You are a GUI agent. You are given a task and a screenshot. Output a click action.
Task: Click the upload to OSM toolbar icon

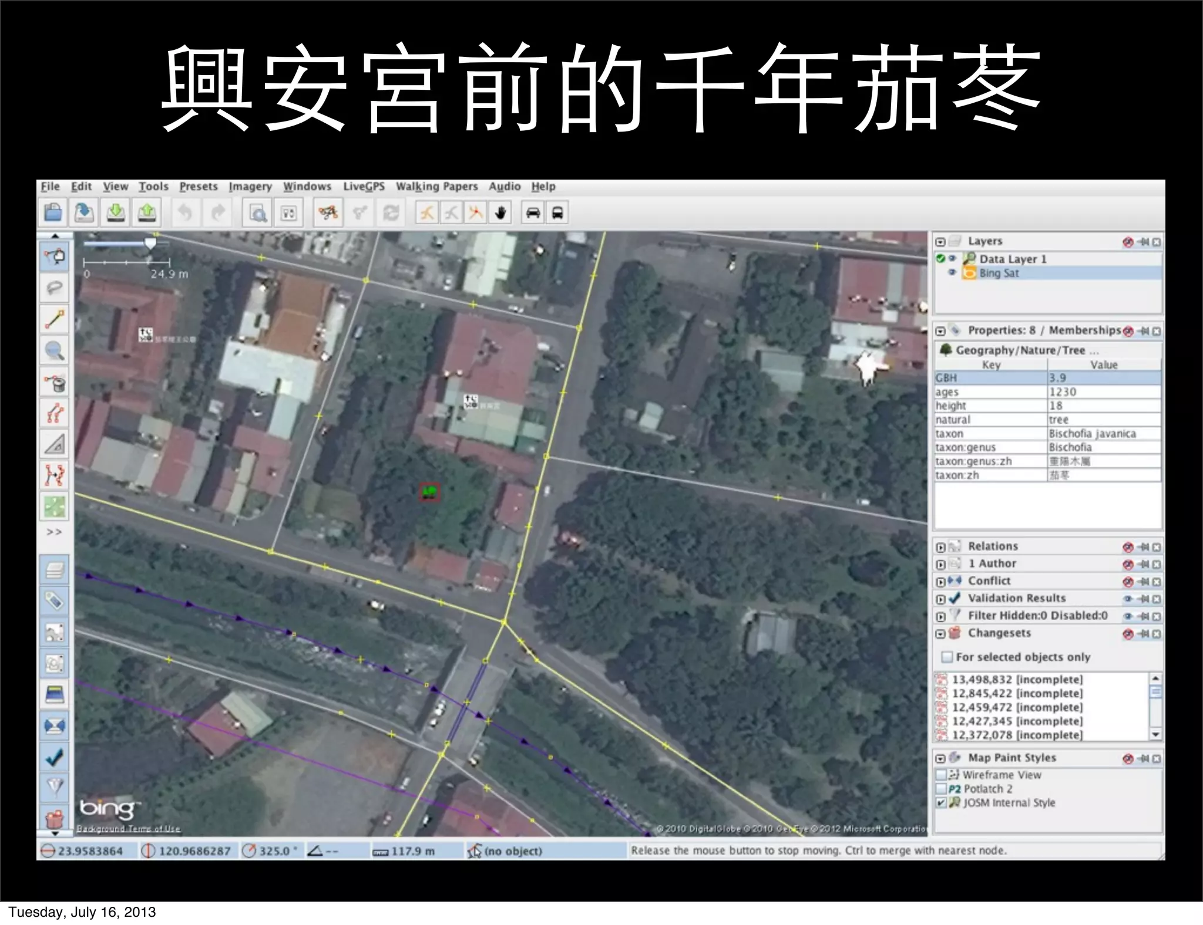pos(147,213)
